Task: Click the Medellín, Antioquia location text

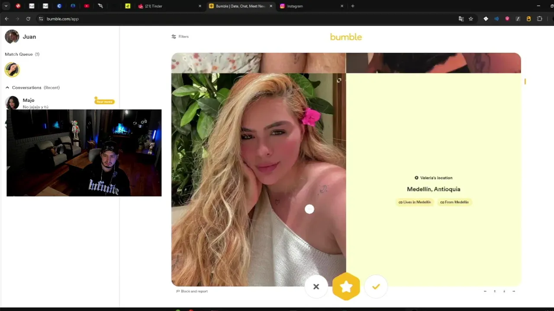Action: point(434,189)
